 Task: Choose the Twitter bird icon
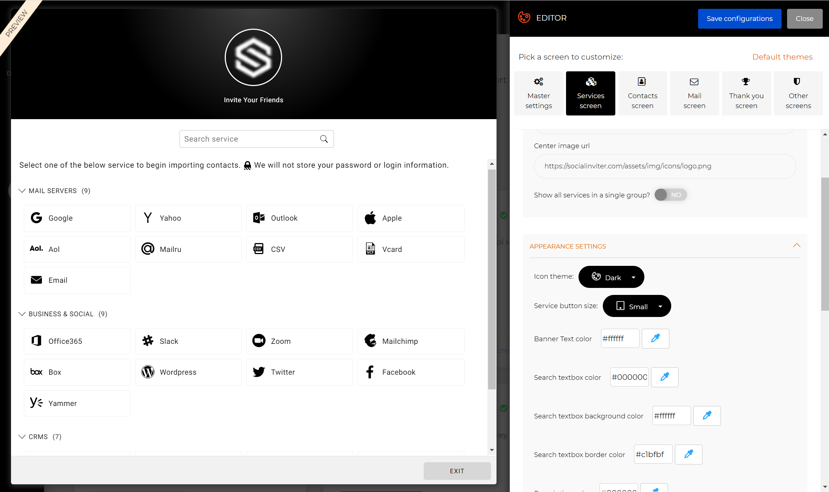(259, 372)
